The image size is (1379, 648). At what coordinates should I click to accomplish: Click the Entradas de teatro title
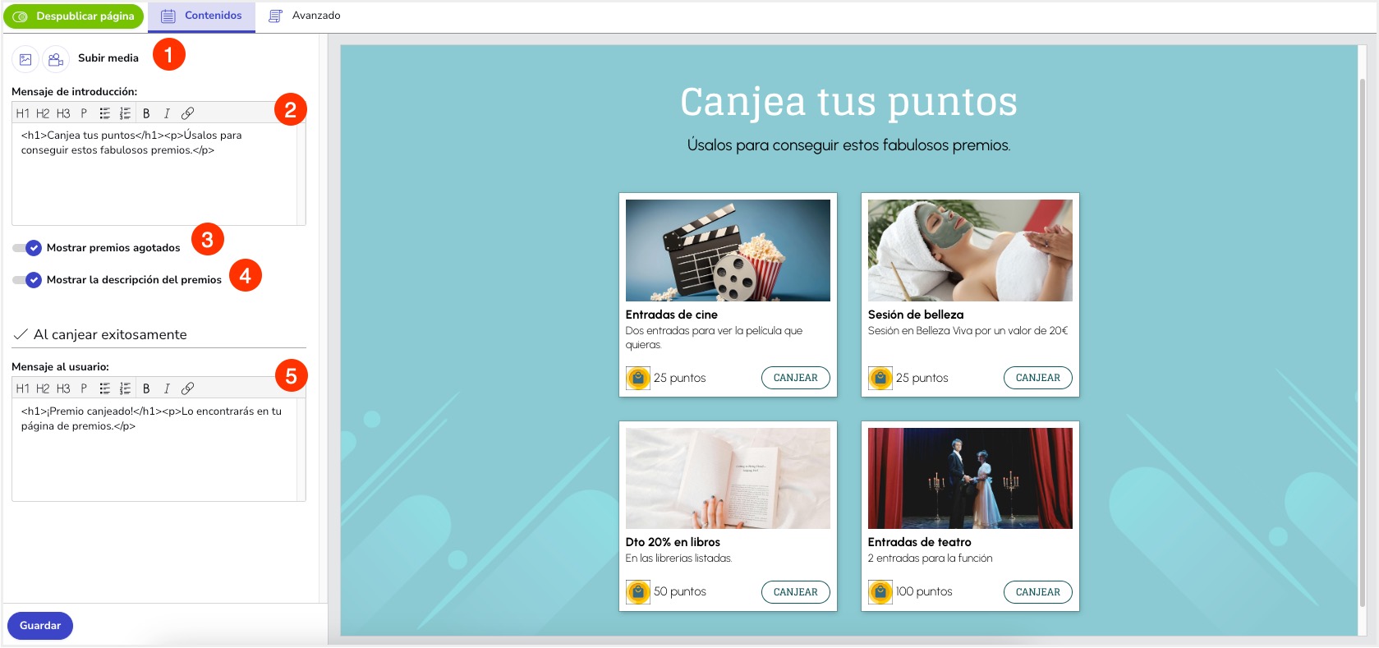click(x=919, y=542)
